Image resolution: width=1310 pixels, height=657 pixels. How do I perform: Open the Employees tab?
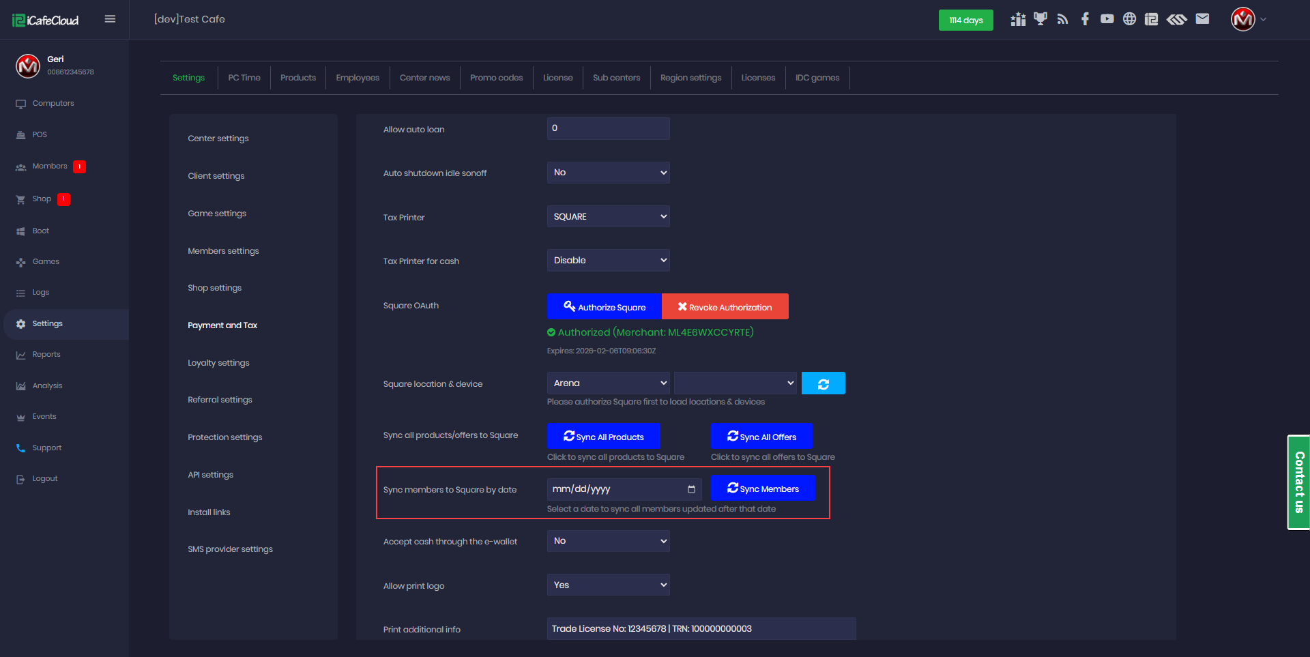[358, 78]
